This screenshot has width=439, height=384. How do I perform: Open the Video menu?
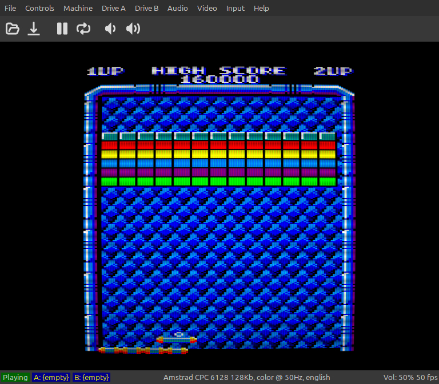207,8
